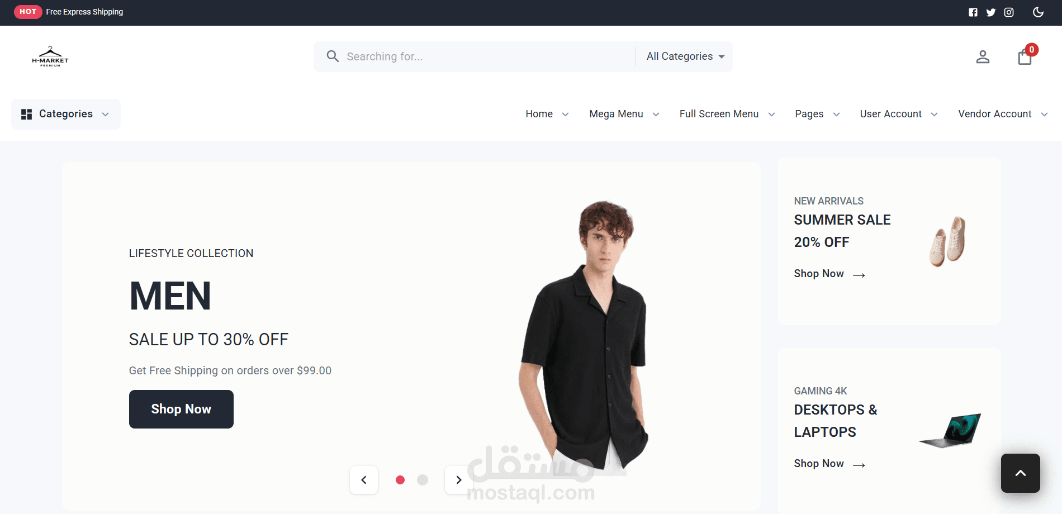Viewport: 1062px width, 514px height.
Task: Select the first red carousel dot
Action: 400,480
